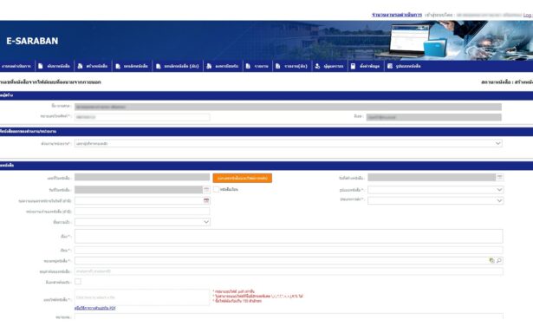Tick the standalone checkbox above the file attachment box
This screenshot has height=333, width=533.
(78, 281)
